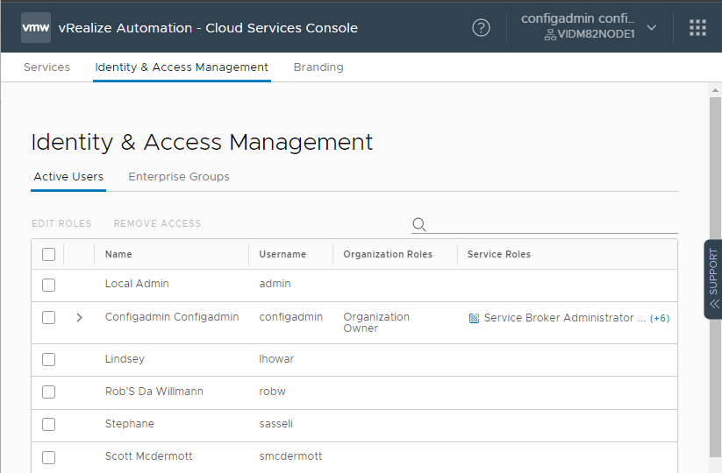Click the Stephane name cell
The height and width of the screenshot is (473, 722).
(x=129, y=423)
